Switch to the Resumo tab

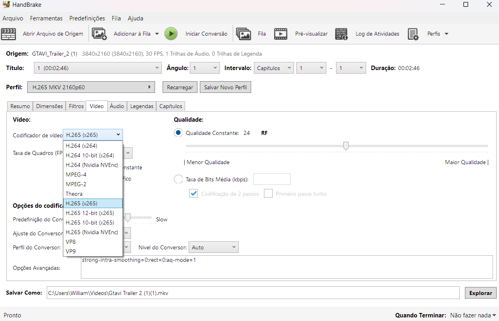[20, 106]
